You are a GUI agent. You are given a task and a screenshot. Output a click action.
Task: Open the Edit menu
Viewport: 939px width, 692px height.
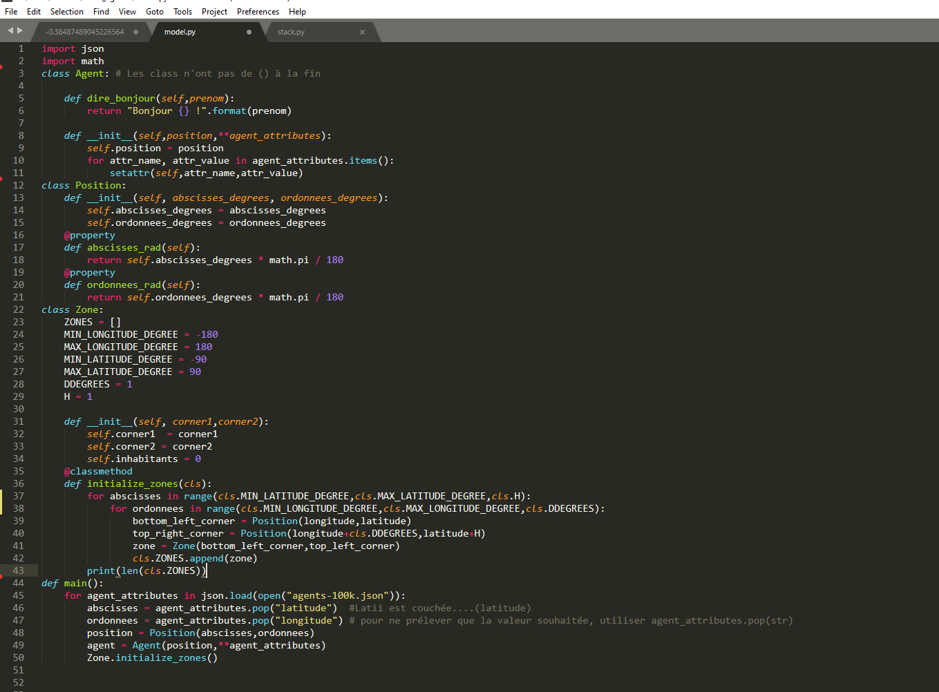pyautogui.click(x=34, y=12)
